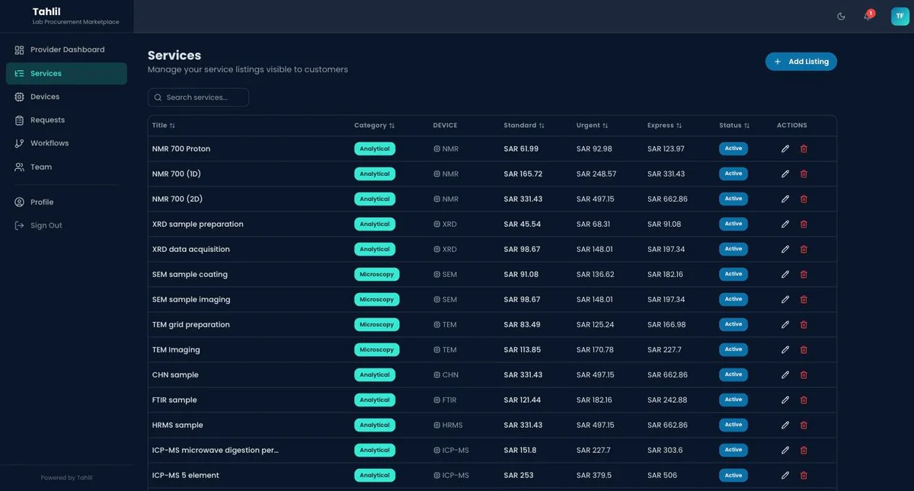Screen dimensions: 914x491
Task: Delete ICP-MS 5 element listing
Action: 804,475
